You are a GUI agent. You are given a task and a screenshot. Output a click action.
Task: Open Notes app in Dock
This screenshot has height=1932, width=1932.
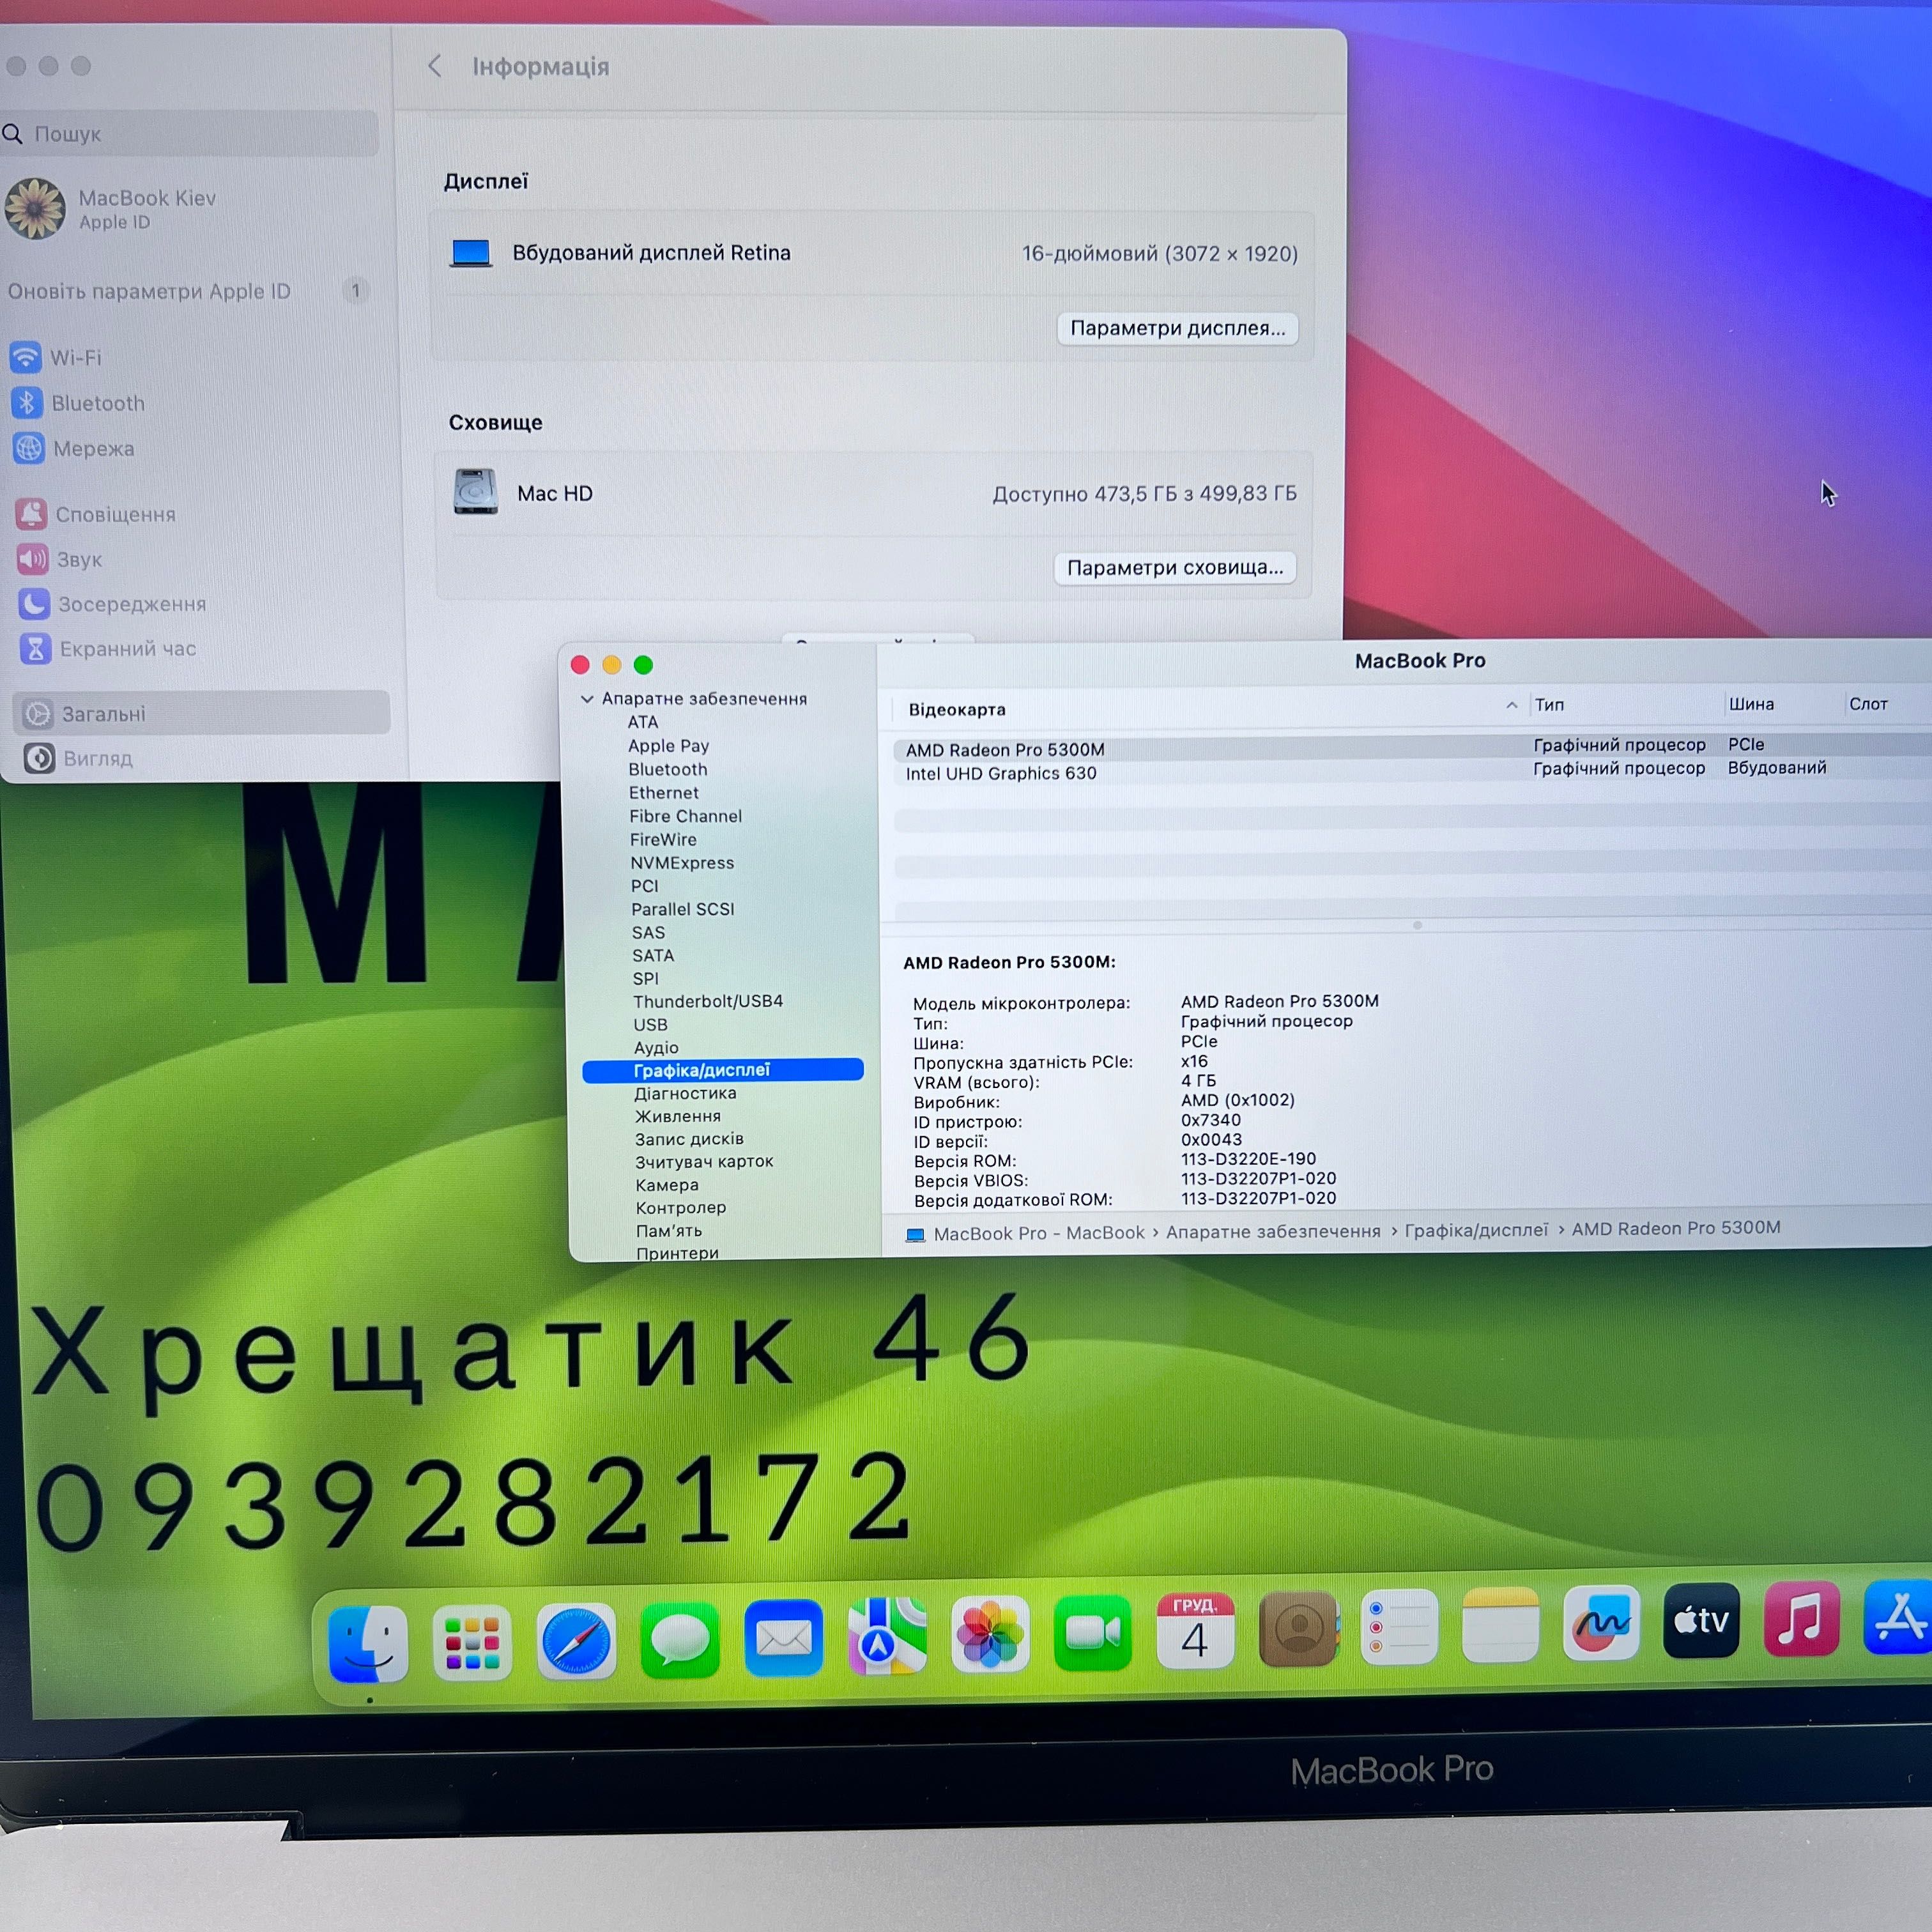point(1500,1625)
